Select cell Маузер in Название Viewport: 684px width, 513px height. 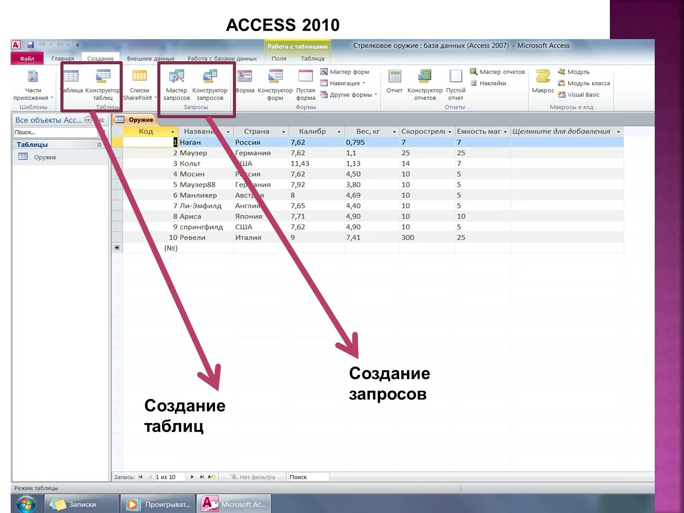pos(205,153)
